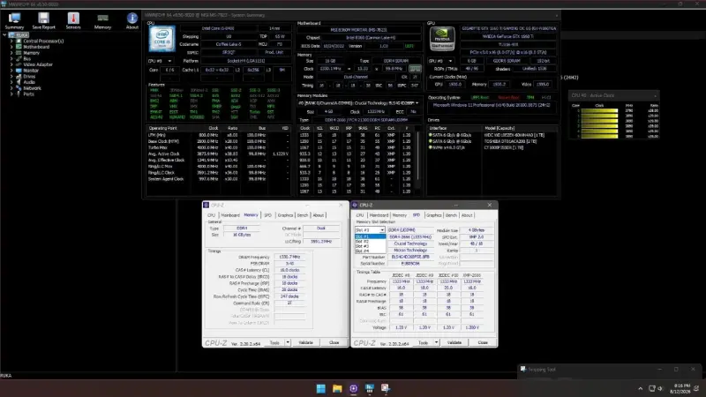Click the volume icon in system tray
Viewport: 706px width, 397px height.
(x=660, y=388)
